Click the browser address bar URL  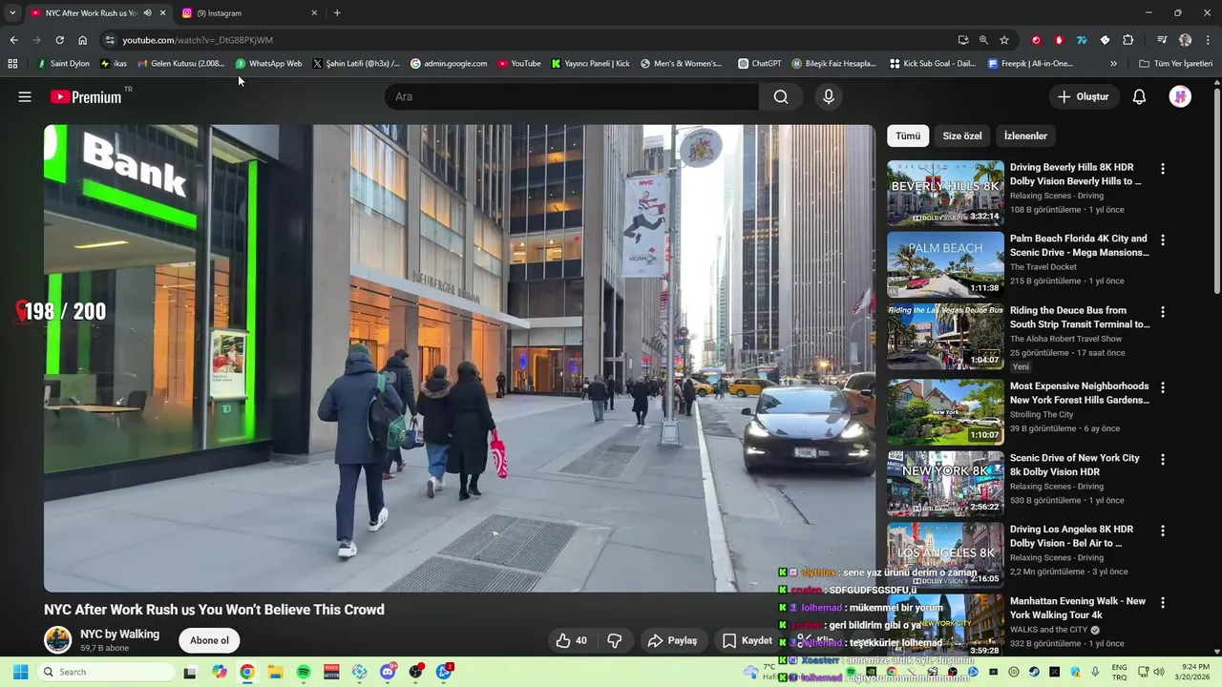tap(198, 40)
